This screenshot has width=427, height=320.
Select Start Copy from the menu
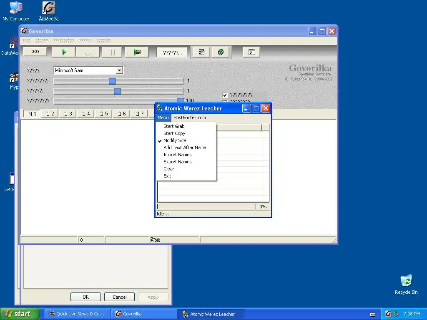186,133
